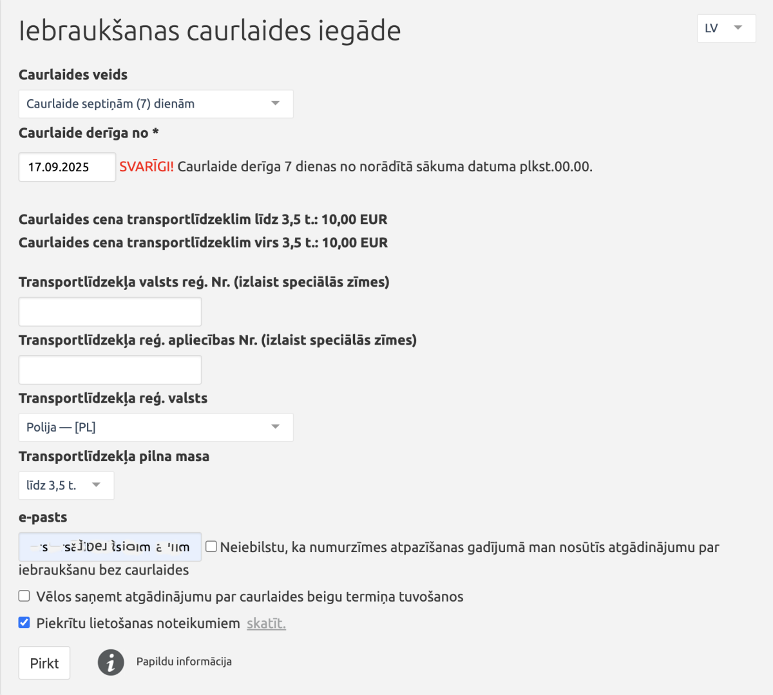This screenshot has width=773, height=695.
Task: Focus the valsts reģ. Nr. input field
Action: point(110,312)
